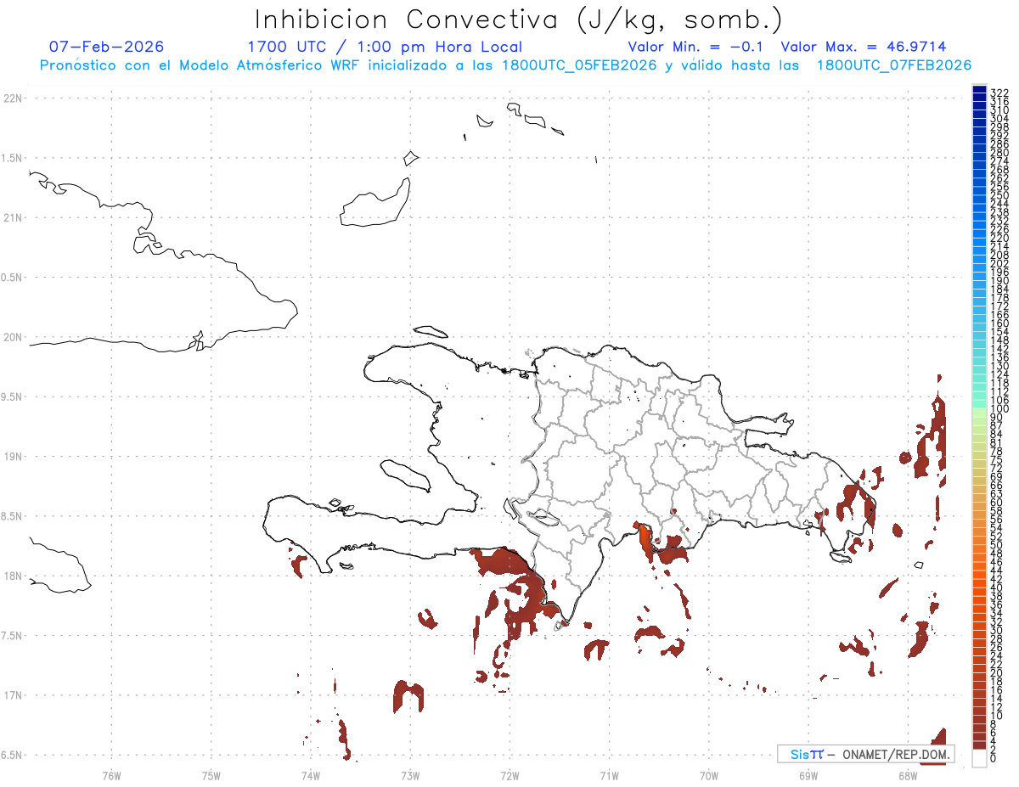Click Gonâve island in the gulf west of Hispaniola
The width and height of the screenshot is (1019, 787).
[x=405, y=475]
